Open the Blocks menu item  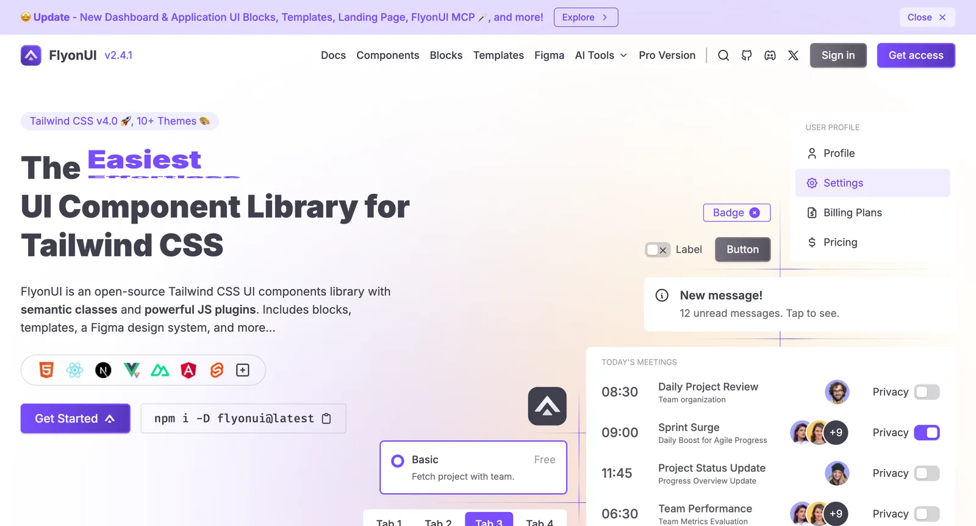446,55
